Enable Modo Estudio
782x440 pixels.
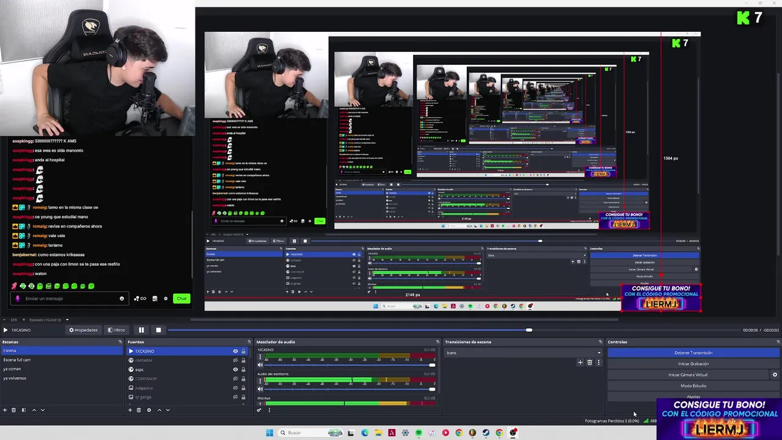(693, 386)
